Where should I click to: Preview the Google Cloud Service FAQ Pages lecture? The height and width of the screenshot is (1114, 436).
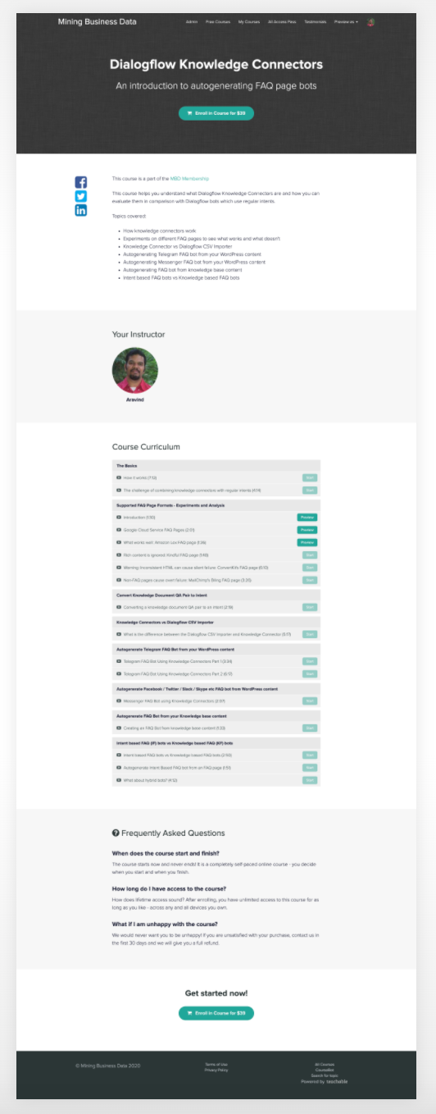307,530
